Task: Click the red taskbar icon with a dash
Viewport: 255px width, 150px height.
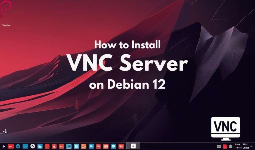Action: (x=61, y=146)
